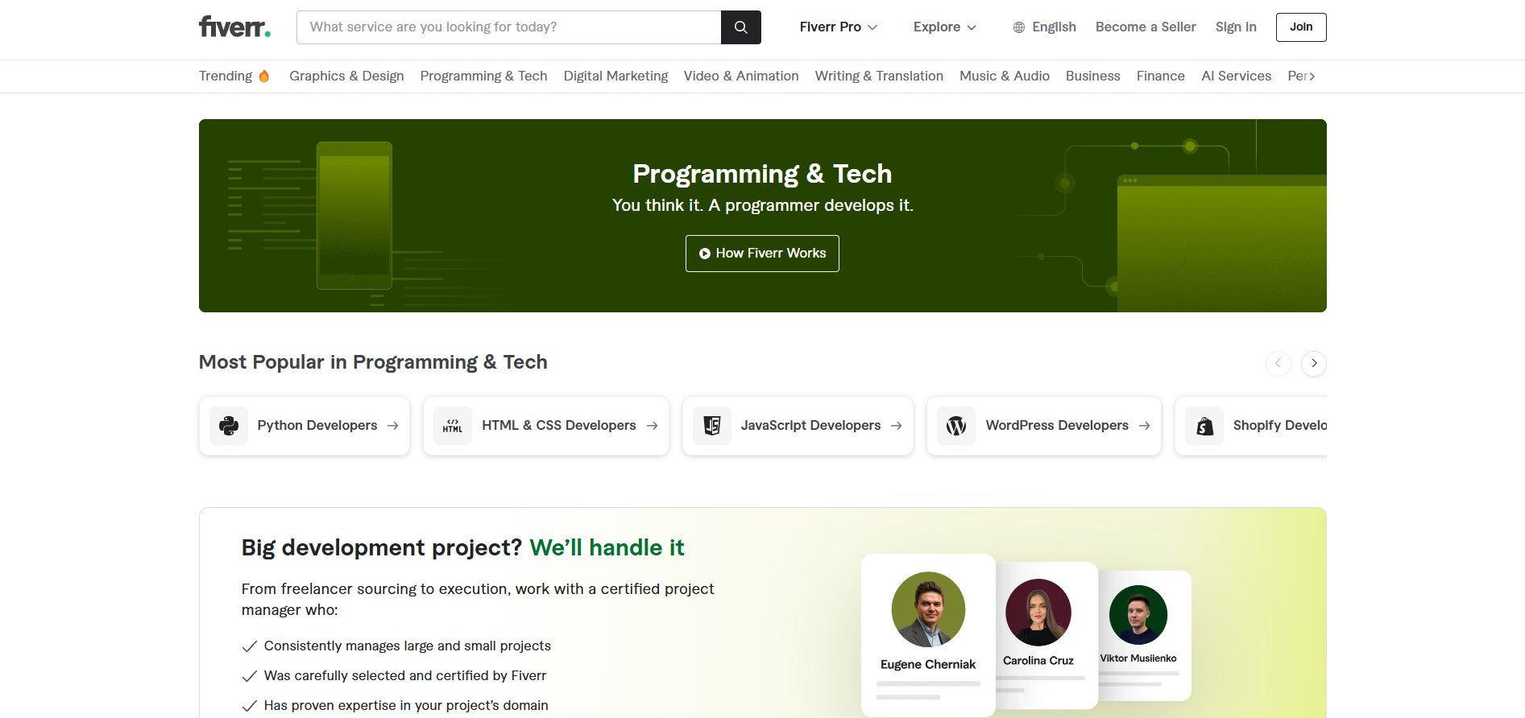1525x718 pixels.
Task: Click 'Consistently manages large and small projects'
Action: pos(408,646)
